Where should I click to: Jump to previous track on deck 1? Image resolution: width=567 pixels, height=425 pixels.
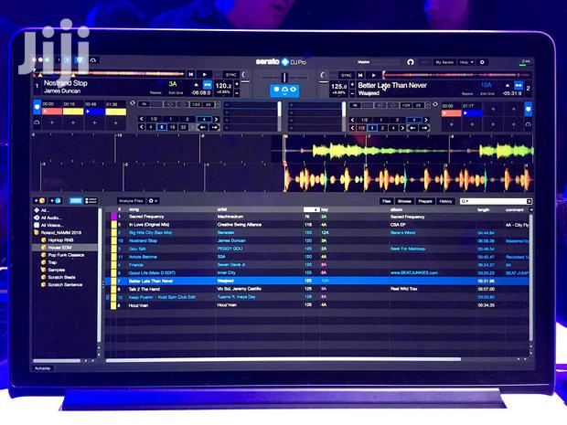191,74
